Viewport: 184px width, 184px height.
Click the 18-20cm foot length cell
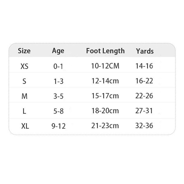105,111
